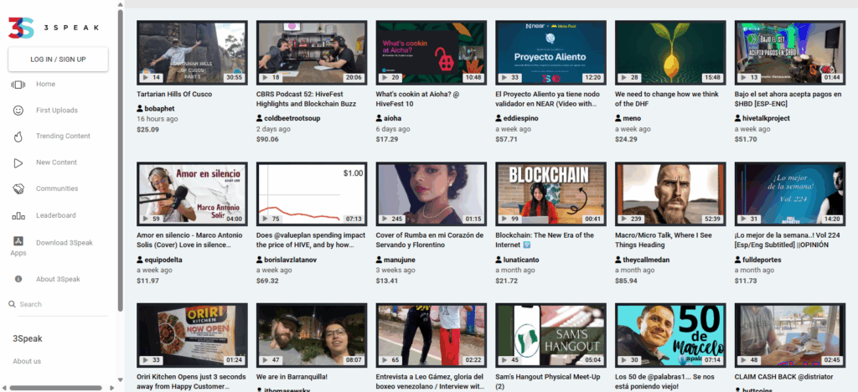
Task: Click the LOG IN / SIGN UP button
Action: pyautogui.click(x=58, y=59)
